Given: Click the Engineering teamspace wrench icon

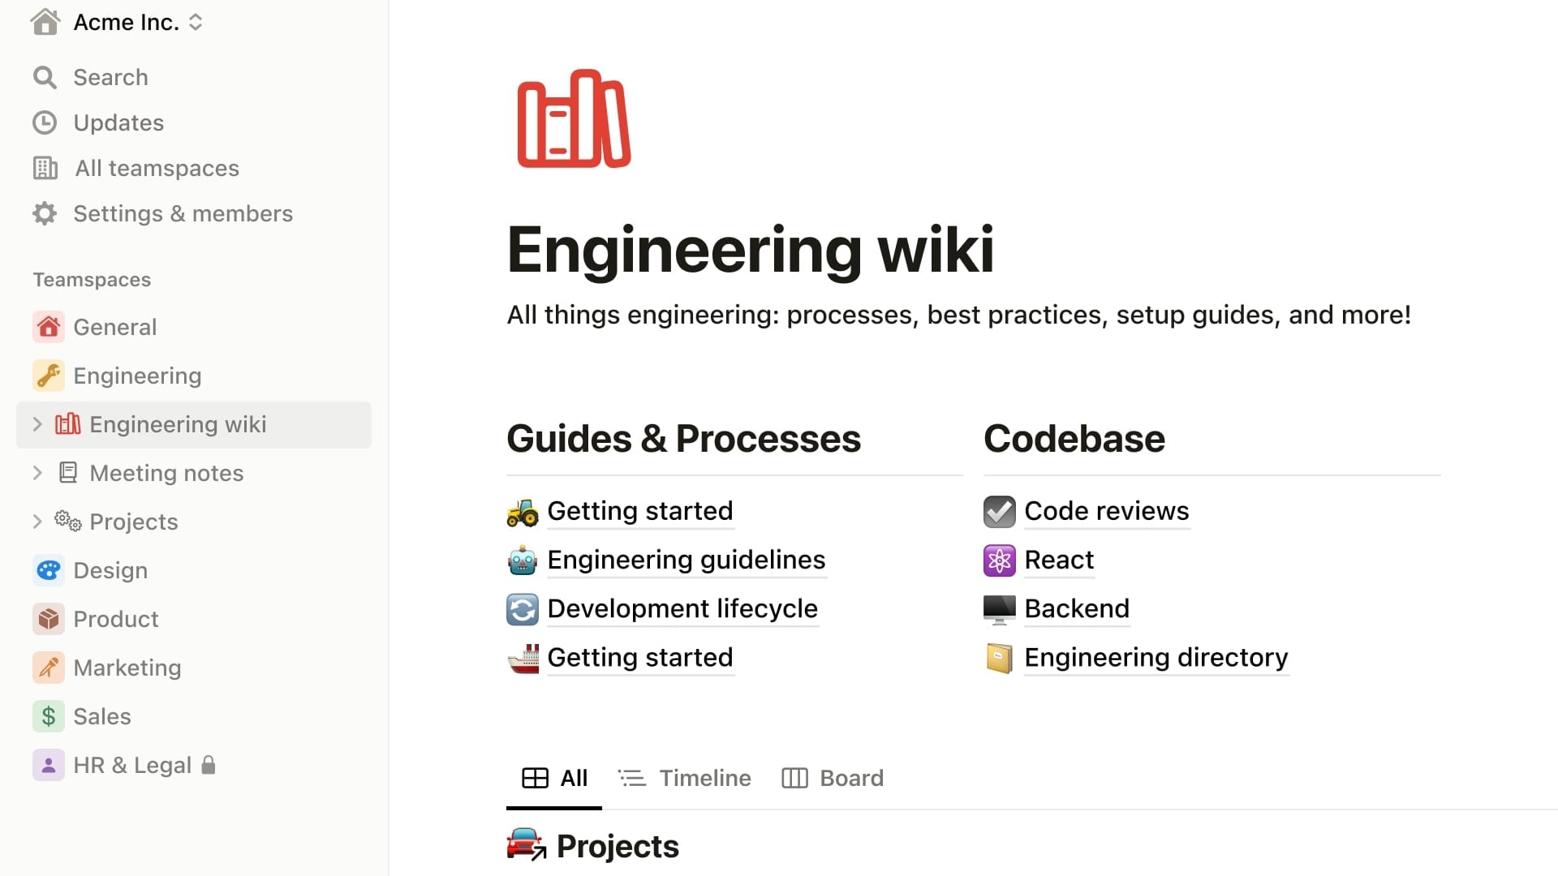Looking at the screenshot, I should [49, 375].
